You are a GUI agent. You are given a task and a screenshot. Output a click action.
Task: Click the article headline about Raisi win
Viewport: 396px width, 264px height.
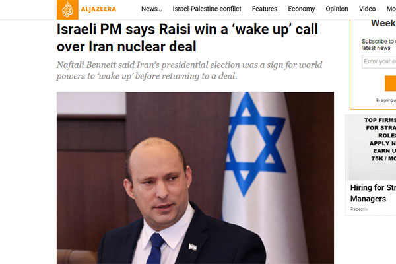pos(187,38)
